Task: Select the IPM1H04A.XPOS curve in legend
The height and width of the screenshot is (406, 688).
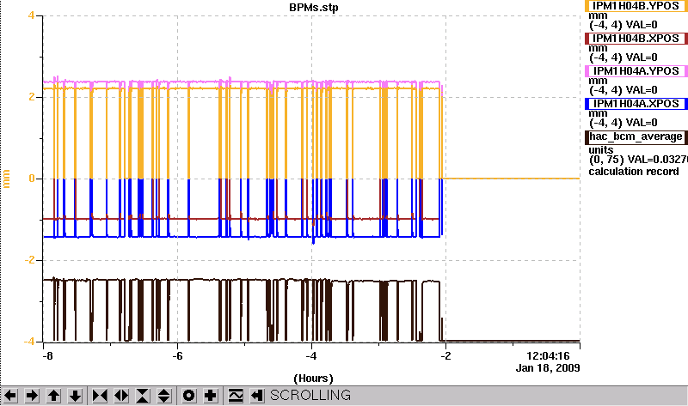Action: (x=636, y=104)
